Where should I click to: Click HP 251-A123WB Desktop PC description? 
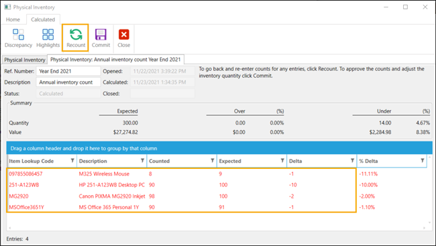pyautogui.click(x=112, y=185)
